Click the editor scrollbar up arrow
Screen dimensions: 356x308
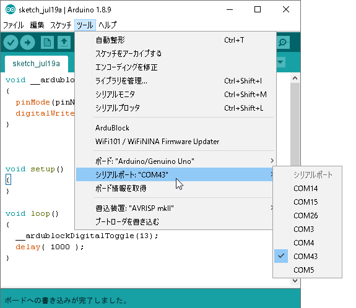[295, 79]
